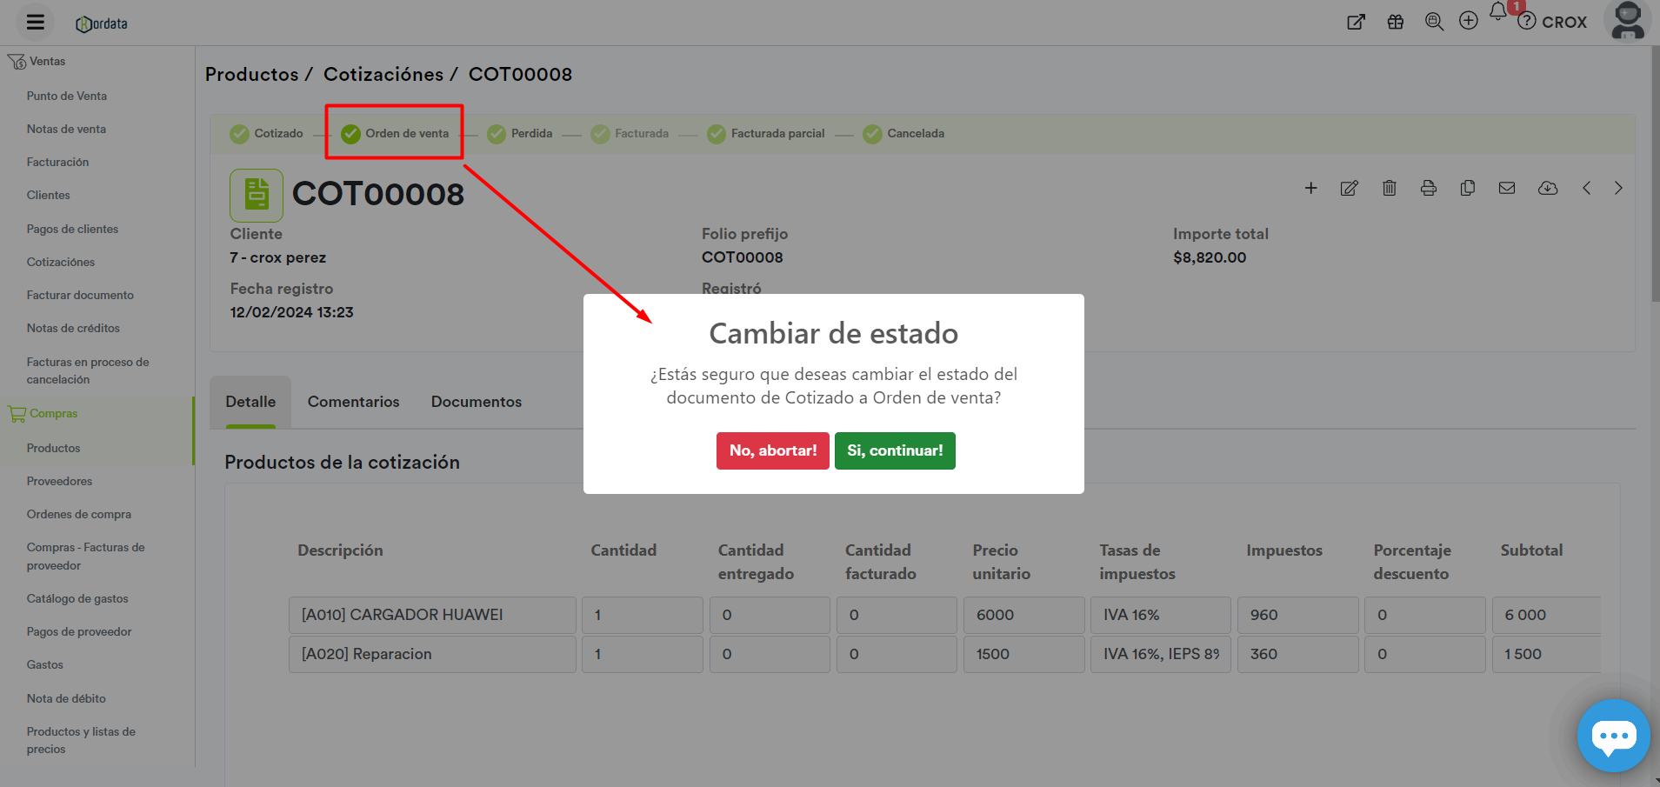Select the Perdida status step
The image size is (1660, 787).
[x=520, y=133]
